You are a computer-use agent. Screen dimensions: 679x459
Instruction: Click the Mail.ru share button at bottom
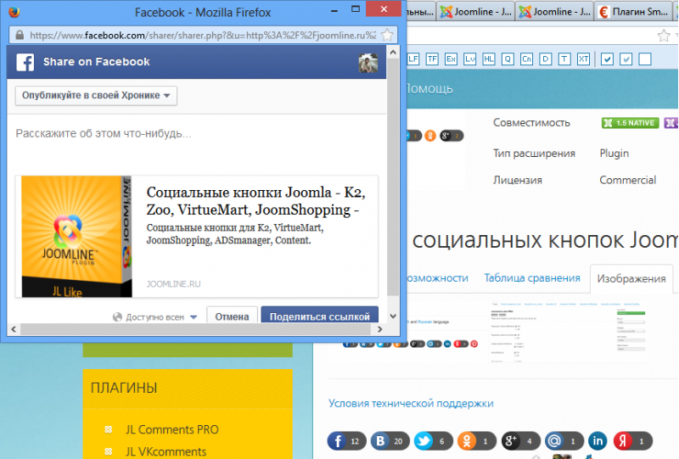pos(564,441)
